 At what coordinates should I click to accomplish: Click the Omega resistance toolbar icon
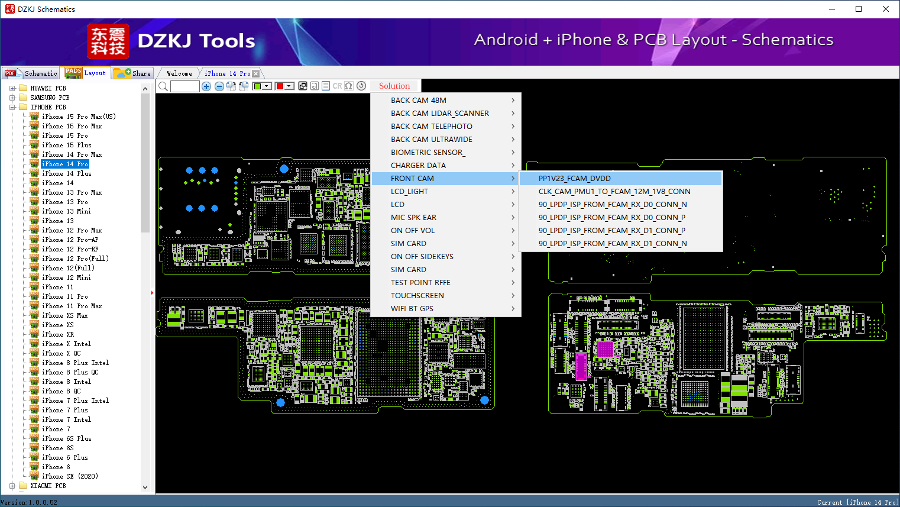(349, 86)
